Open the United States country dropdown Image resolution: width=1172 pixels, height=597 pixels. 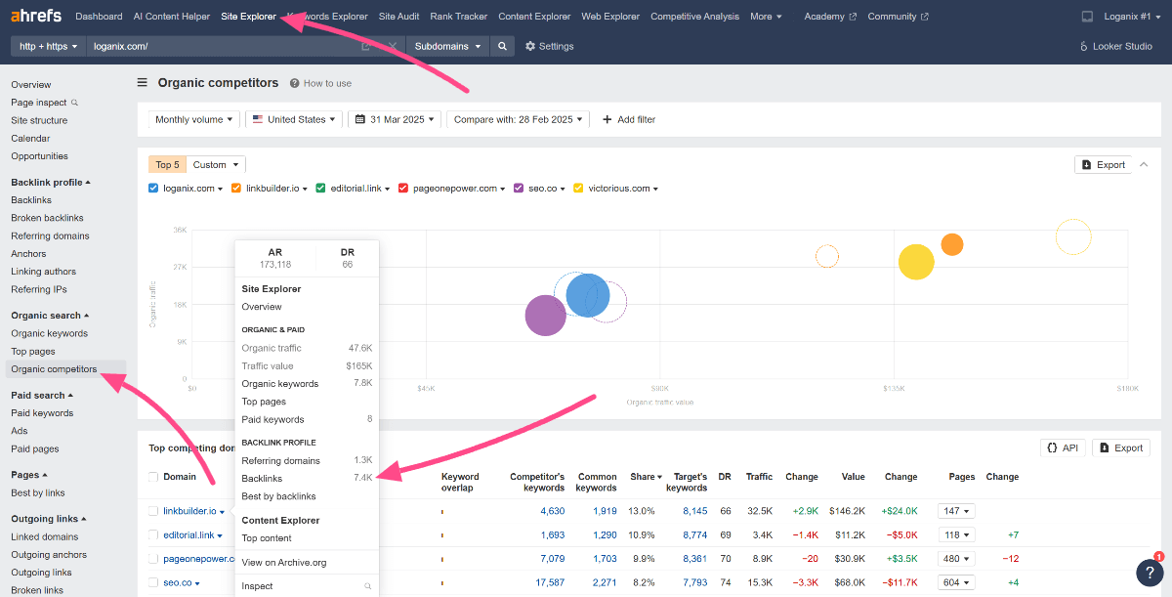[294, 119]
